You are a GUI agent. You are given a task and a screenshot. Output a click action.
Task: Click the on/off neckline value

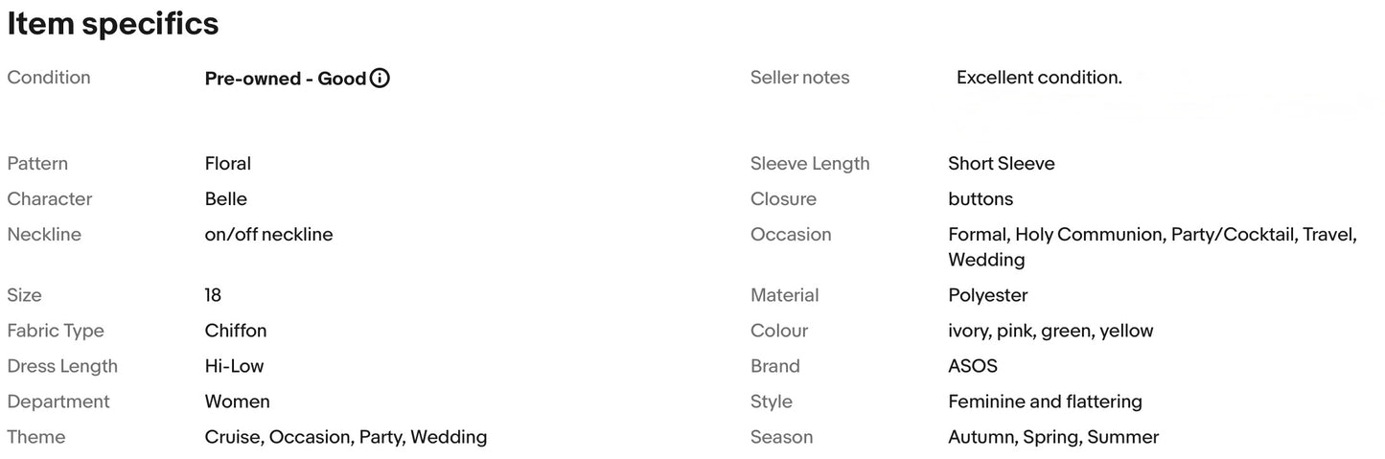(268, 235)
